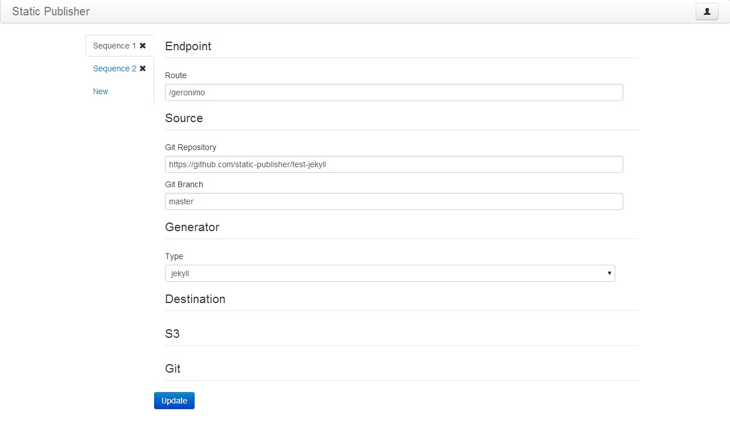730x424 pixels.
Task: Expand the S3 destination section
Action: click(172, 334)
